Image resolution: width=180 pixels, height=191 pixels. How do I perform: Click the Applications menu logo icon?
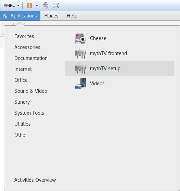coord(5,16)
